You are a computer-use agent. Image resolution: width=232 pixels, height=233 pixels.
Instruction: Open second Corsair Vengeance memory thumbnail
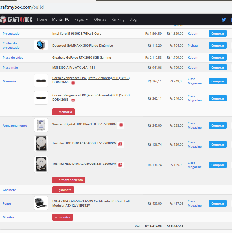[x=41, y=98]
